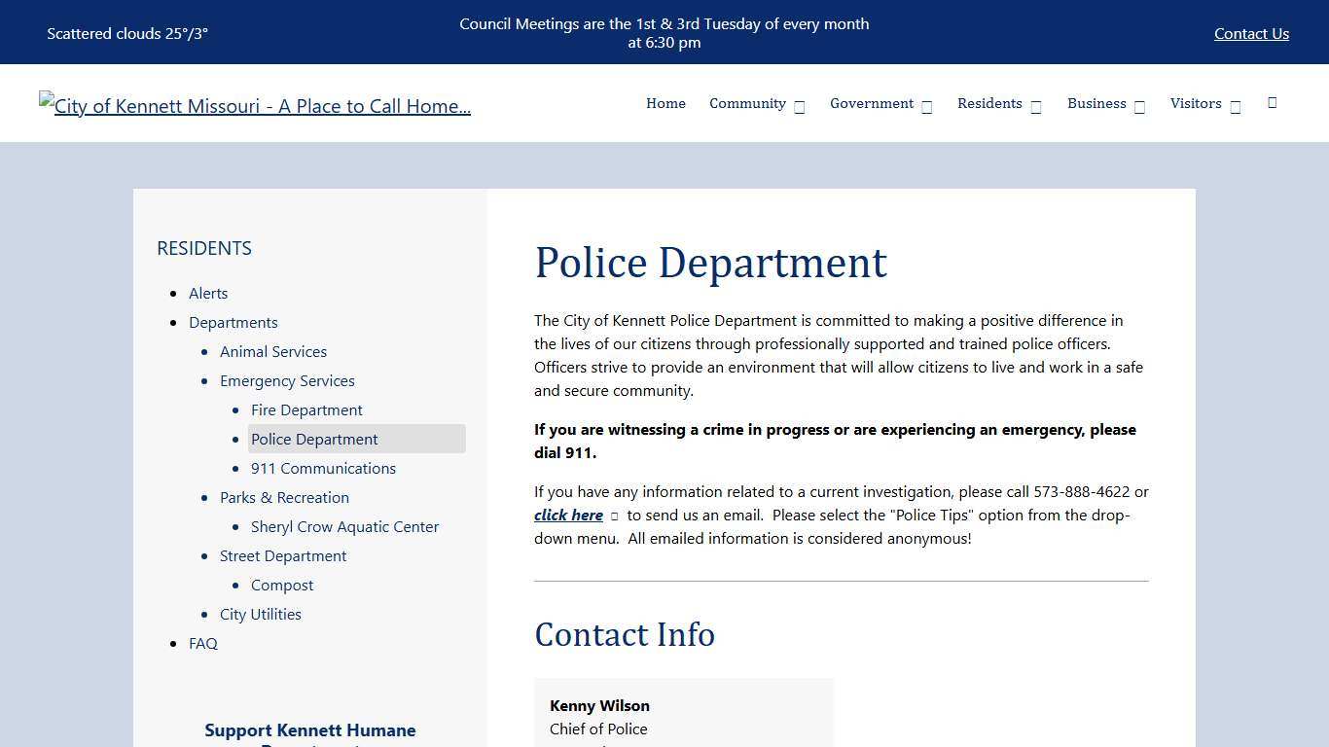The height and width of the screenshot is (747, 1329).
Task: Click the City of Kennett home logo
Action: click(x=255, y=105)
